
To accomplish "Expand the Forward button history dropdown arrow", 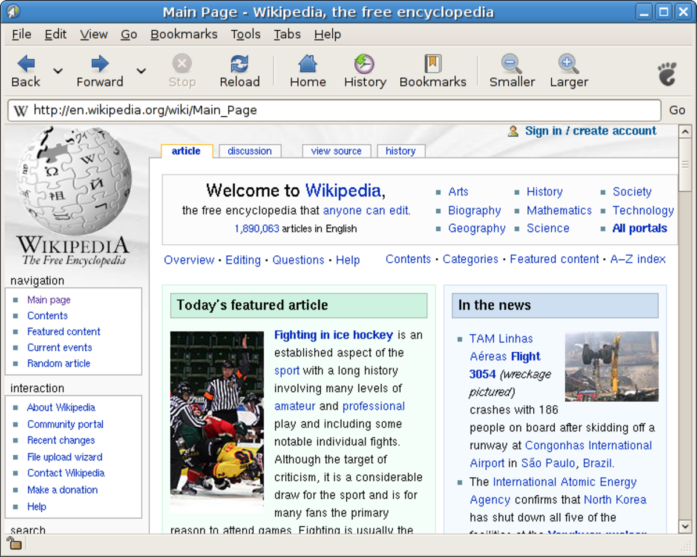I will pyautogui.click(x=141, y=71).
